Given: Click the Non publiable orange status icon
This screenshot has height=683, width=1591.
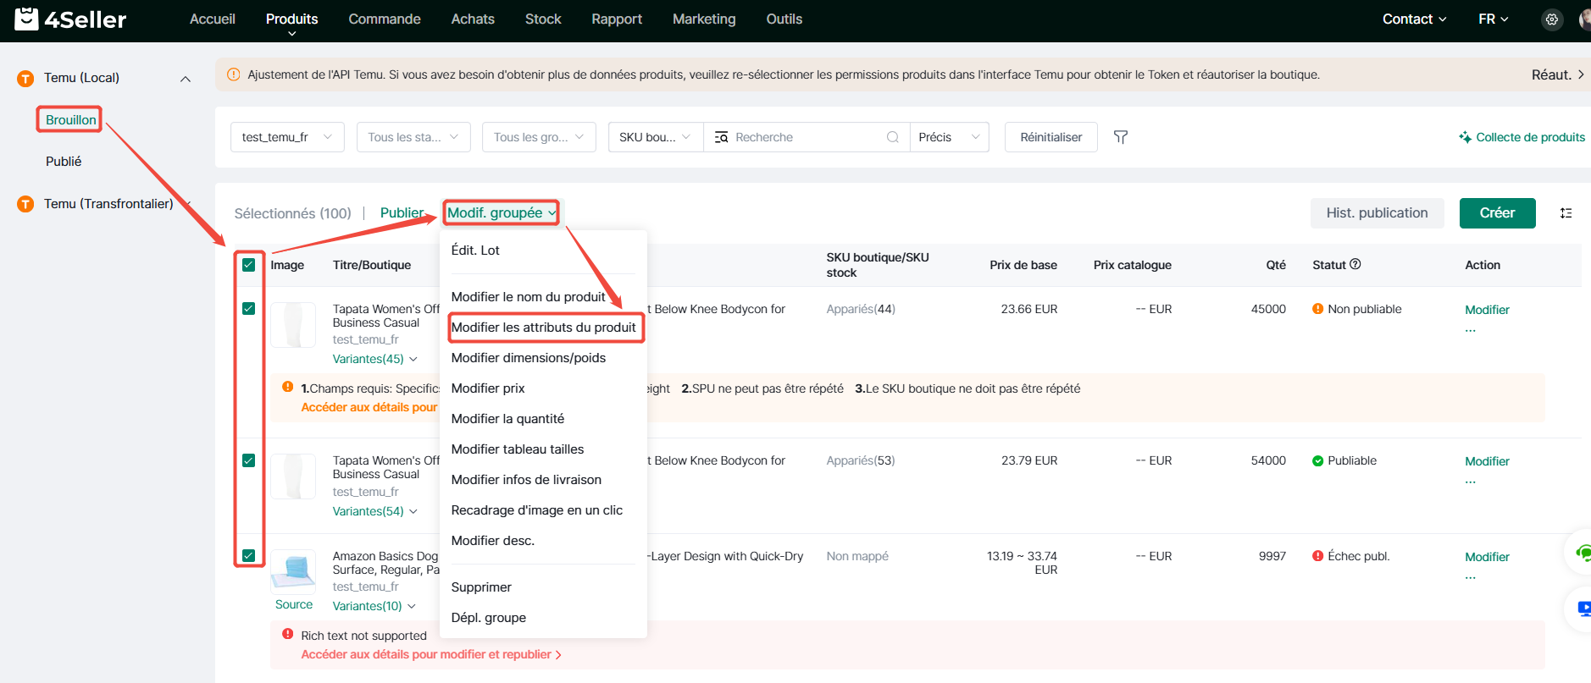Looking at the screenshot, I should pyautogui.click(x=1317, y=309).
